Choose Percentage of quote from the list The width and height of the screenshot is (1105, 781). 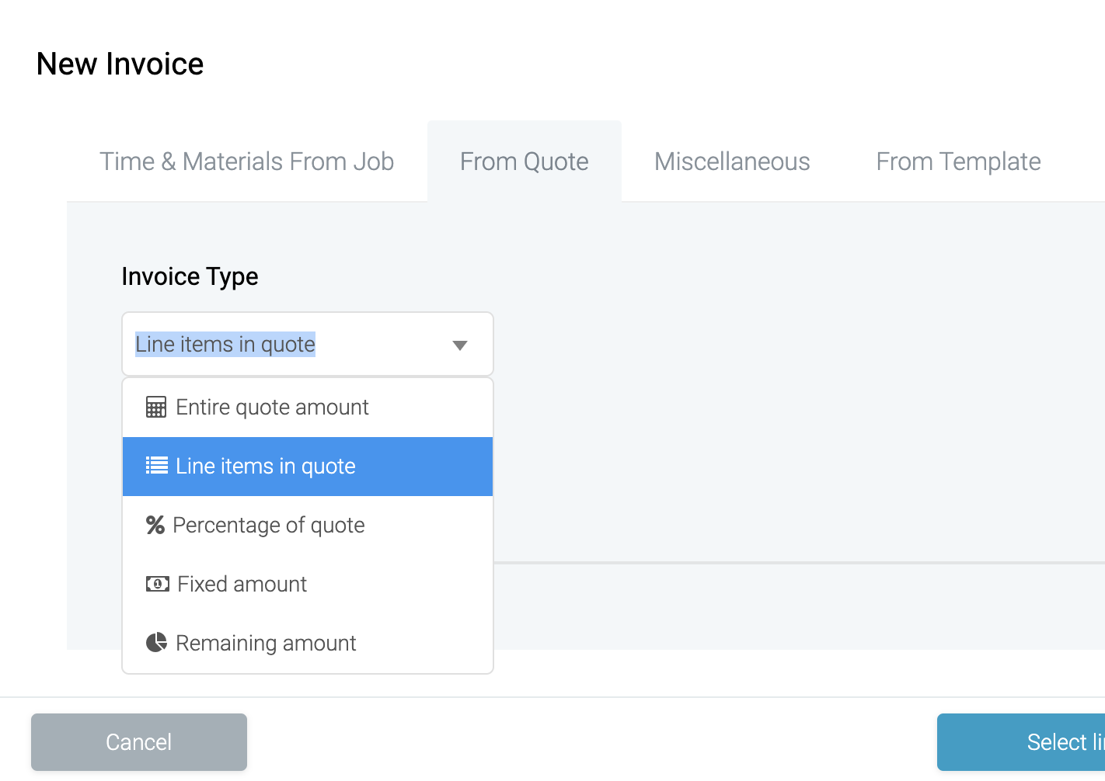[269, 525]
